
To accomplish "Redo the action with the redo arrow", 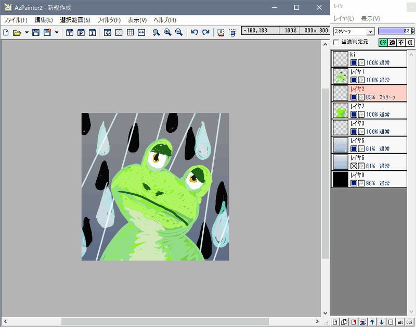I will (206, 32).
